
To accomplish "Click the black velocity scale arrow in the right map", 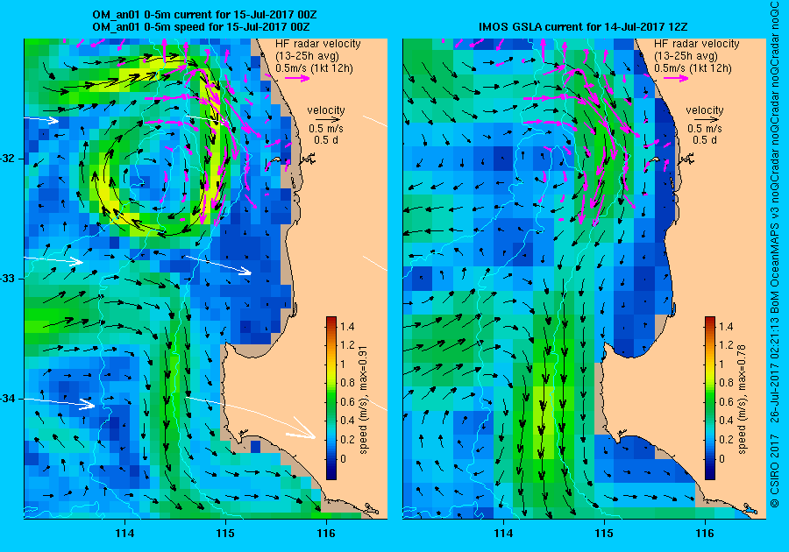I will coord(707,120).
